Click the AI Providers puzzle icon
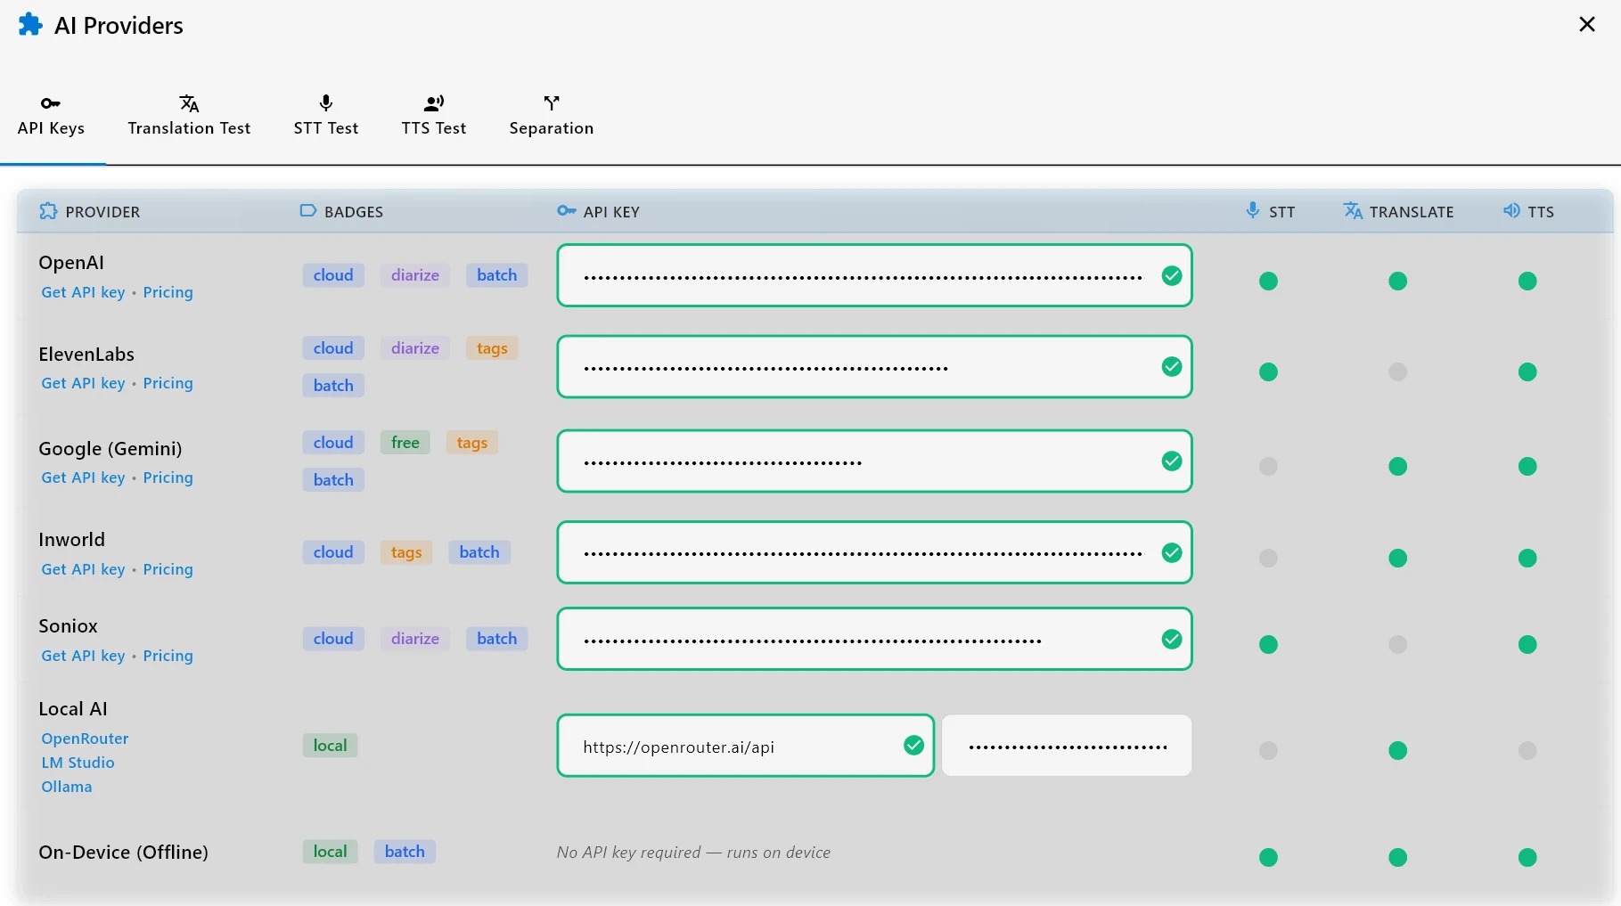1621x906 pixels. click(30, 24)
